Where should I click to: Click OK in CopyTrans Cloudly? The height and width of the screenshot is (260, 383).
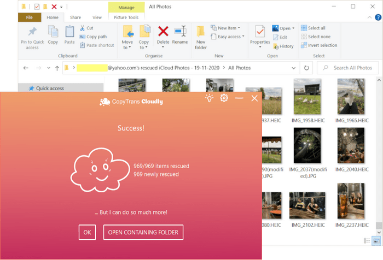pos(87,232)
